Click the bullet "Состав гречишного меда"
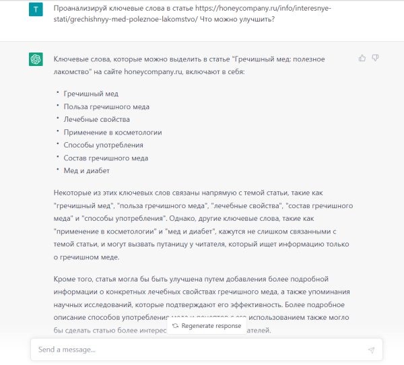The height and width of the screenshot is (365, 404). pyautogui.click(x=106, y=158)
